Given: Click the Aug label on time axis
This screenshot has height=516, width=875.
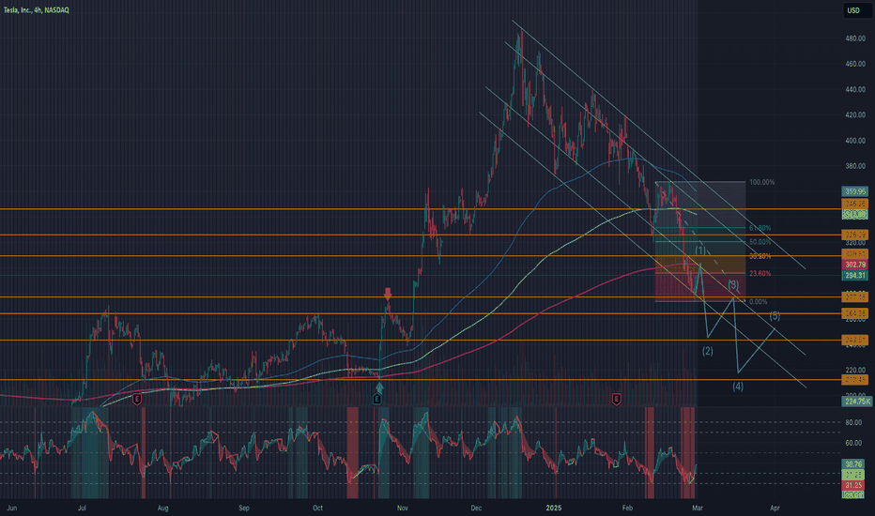Looking at the screenshot, I should 163,508.
